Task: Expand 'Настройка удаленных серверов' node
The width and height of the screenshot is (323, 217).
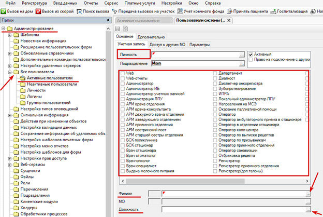Action: point(10,66)
